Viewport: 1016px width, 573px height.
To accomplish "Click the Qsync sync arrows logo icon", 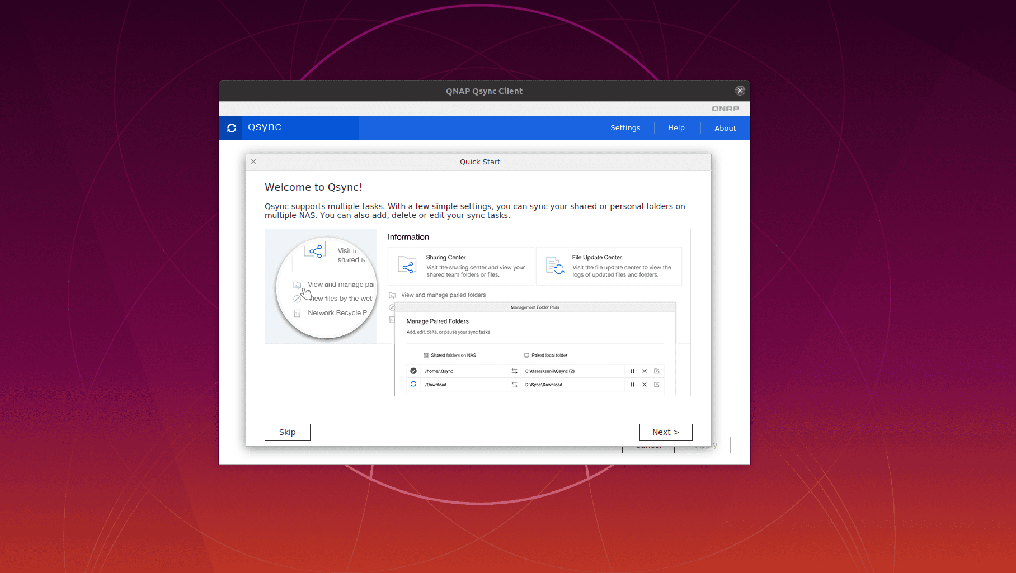I will 232,128.
